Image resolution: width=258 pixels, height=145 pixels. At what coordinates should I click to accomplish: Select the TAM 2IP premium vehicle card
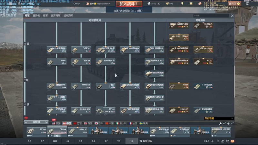179,110
